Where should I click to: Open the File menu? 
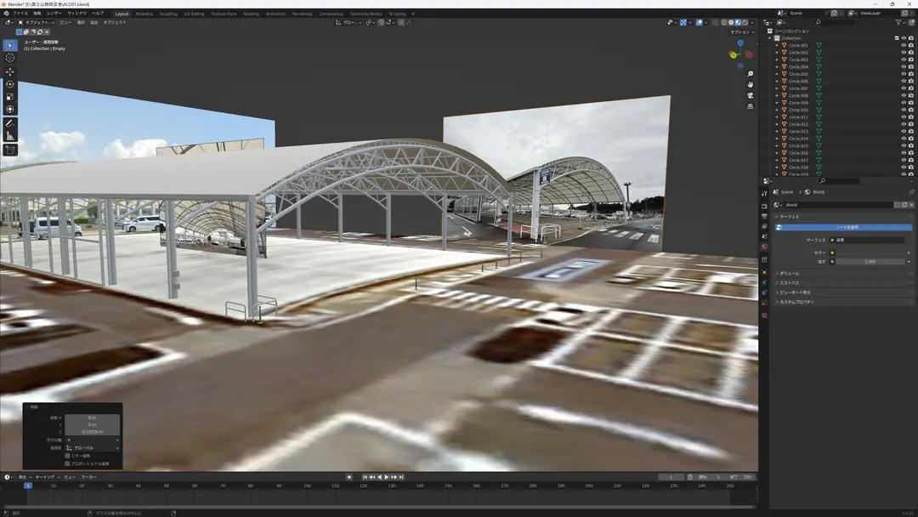pyautogui.click(x=20, y=14)
